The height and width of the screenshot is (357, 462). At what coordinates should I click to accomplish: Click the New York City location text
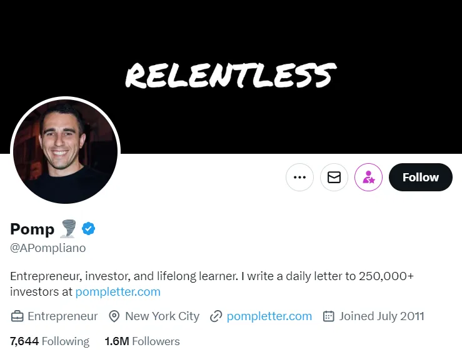click(x=162, y=316)
